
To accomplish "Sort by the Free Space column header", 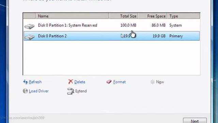I will click(x=153, y=16).
